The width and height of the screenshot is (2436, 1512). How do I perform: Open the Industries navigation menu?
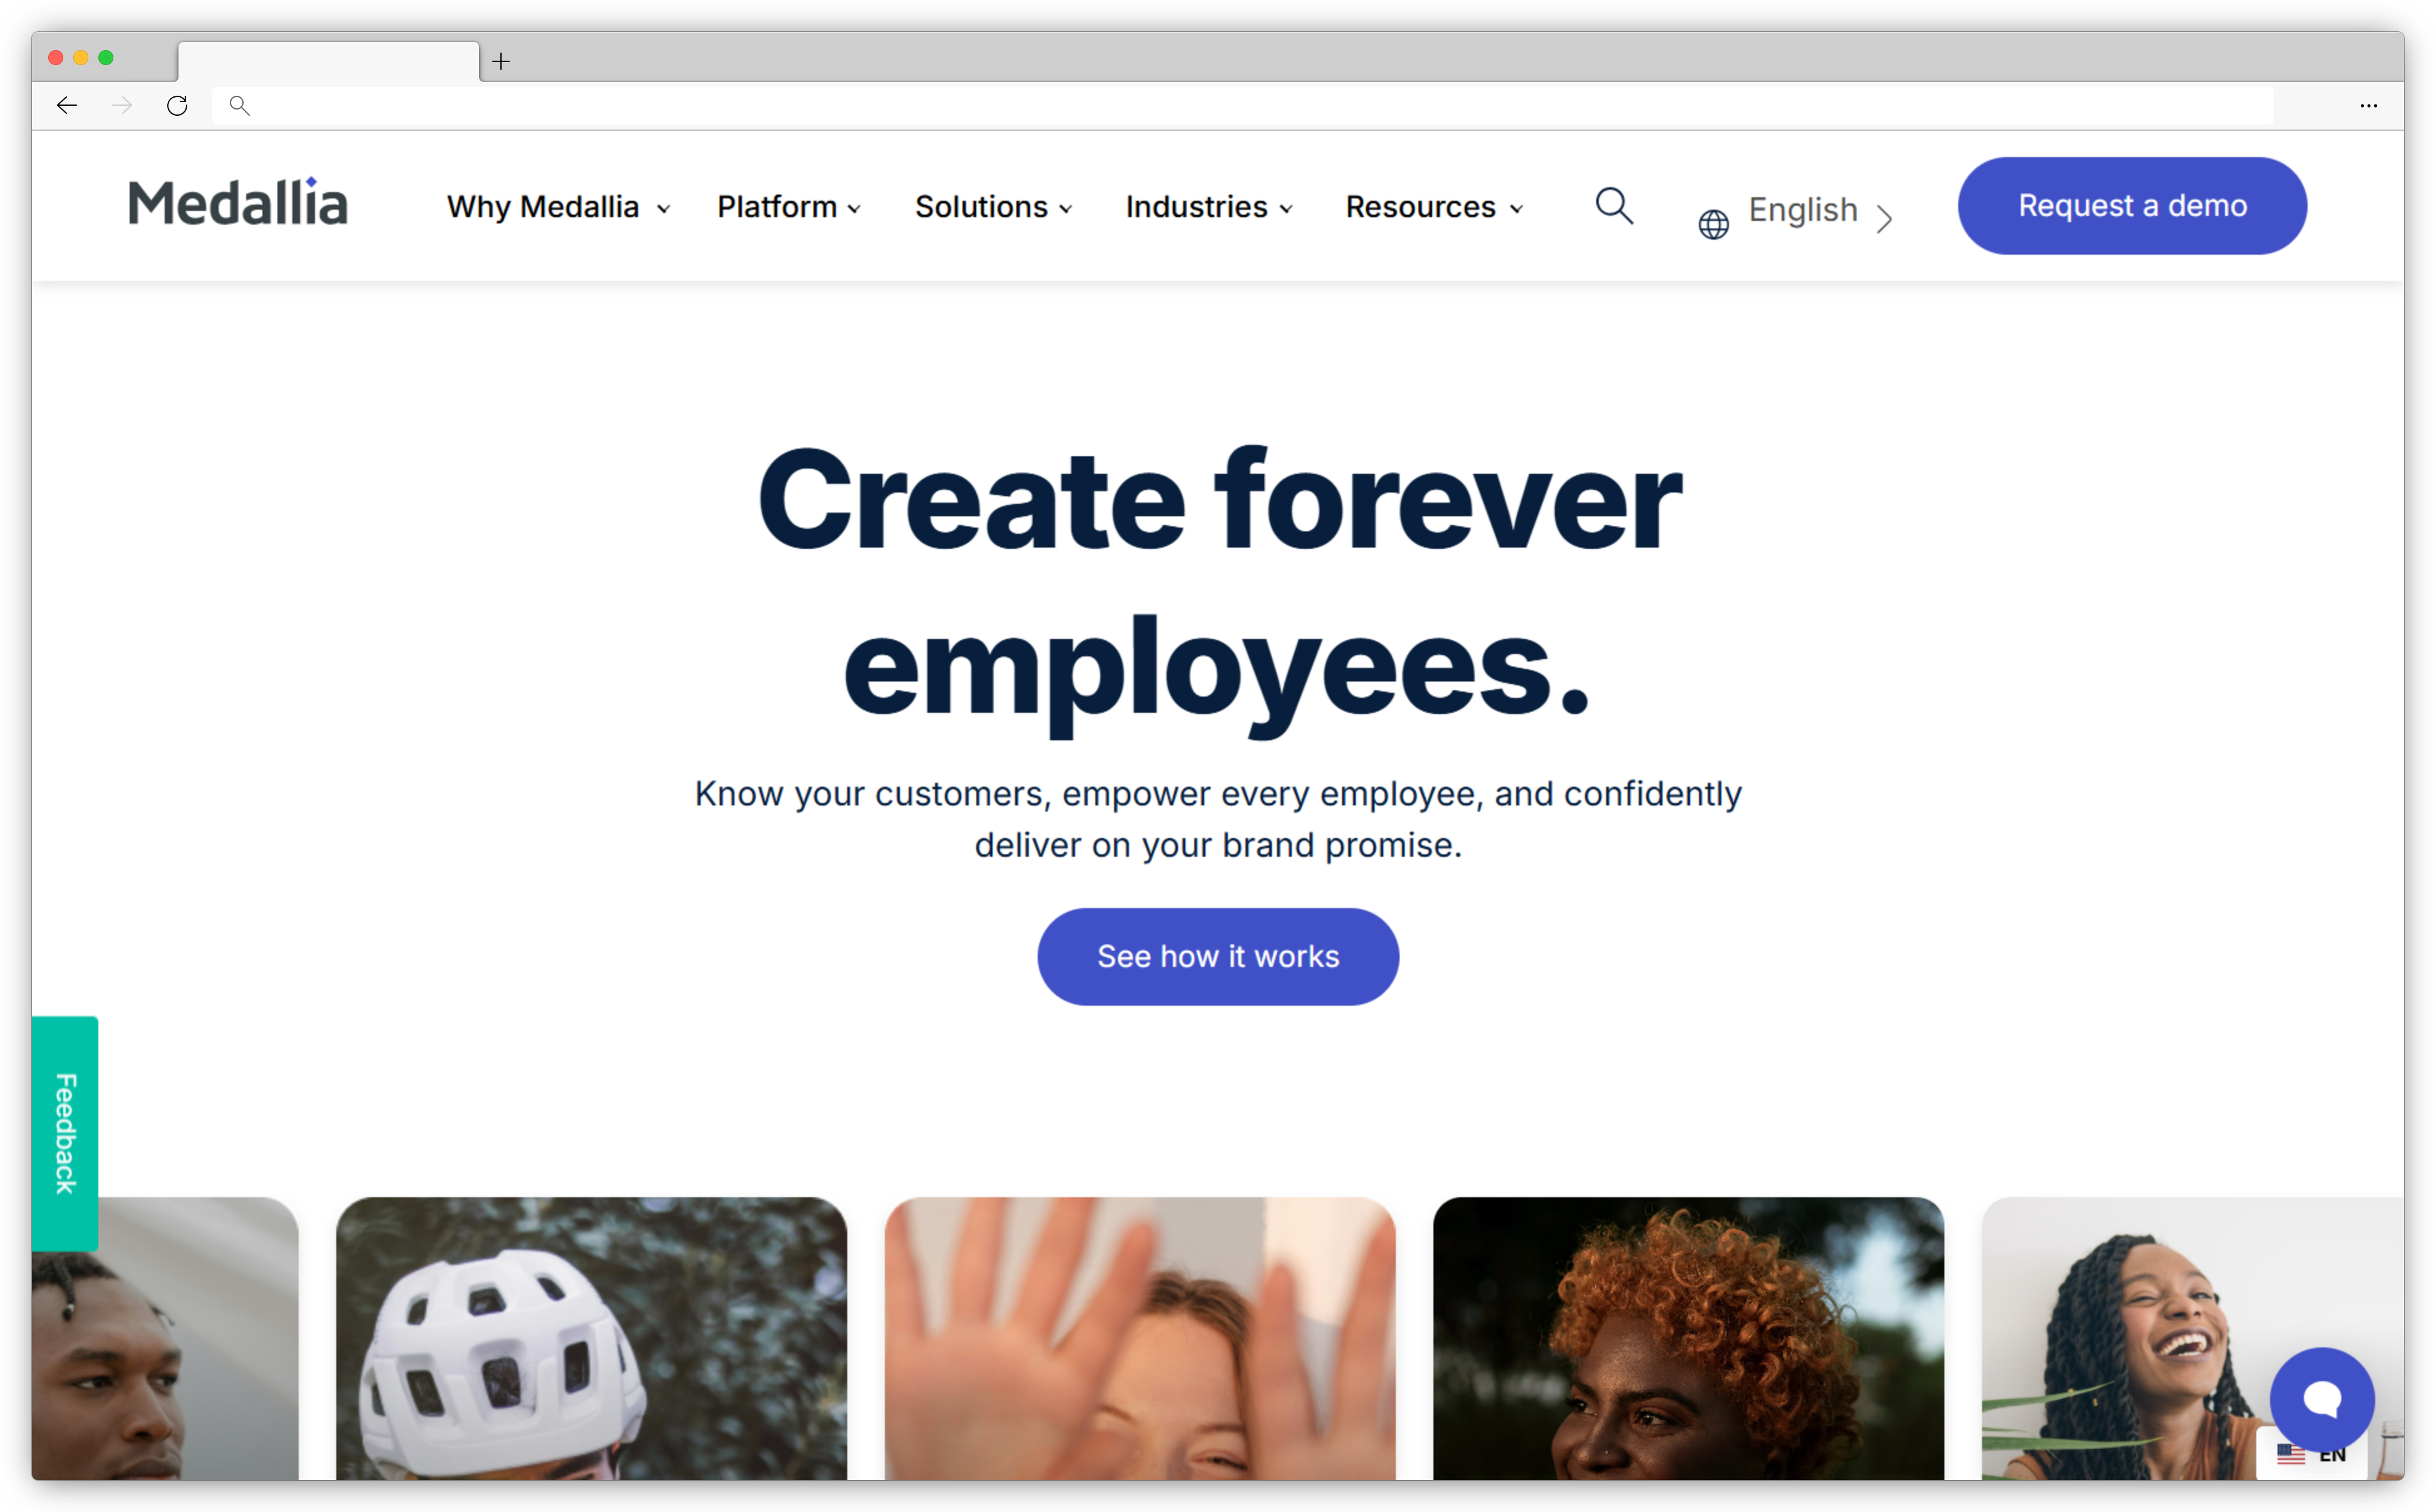(x=1207, y=205)
